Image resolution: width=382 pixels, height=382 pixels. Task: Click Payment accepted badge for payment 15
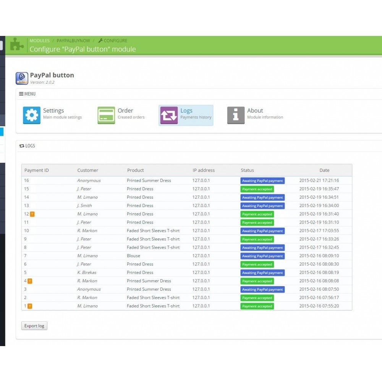click(257, 189)
